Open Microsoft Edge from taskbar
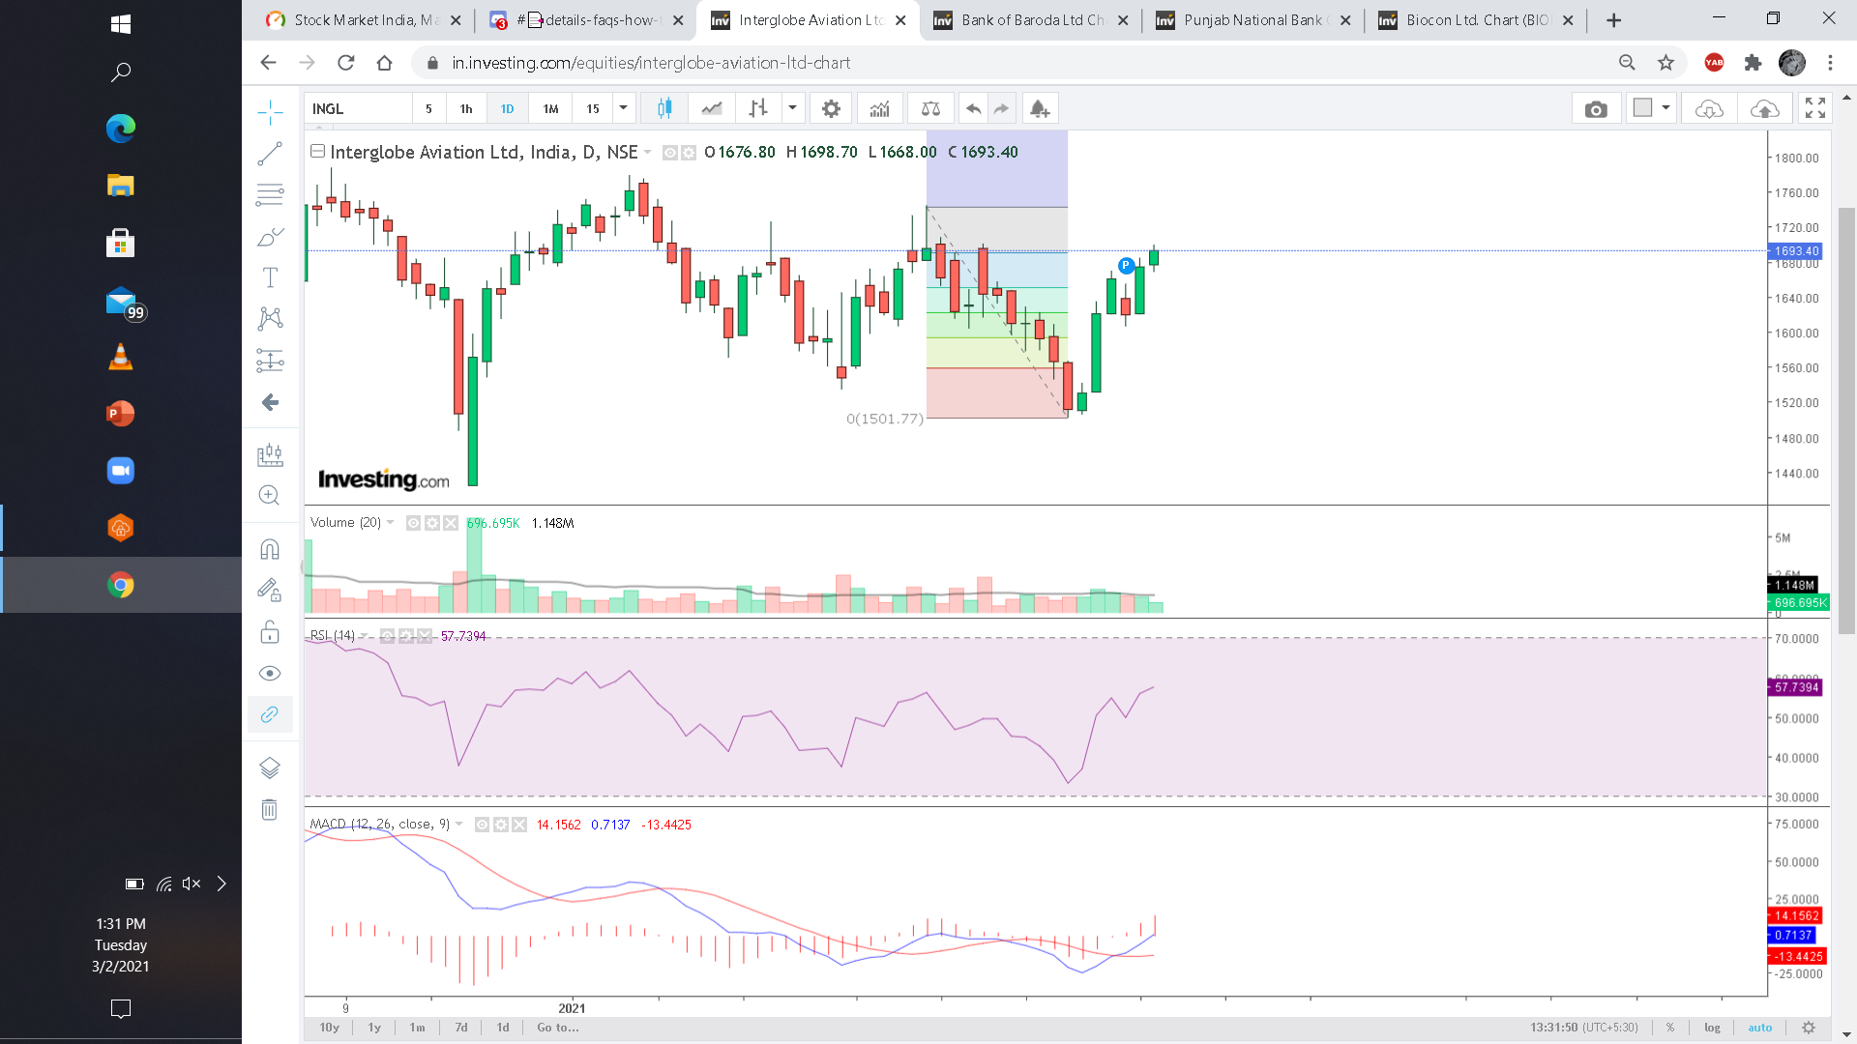This screenshot has height=1044, width=1857. point(121,129)
